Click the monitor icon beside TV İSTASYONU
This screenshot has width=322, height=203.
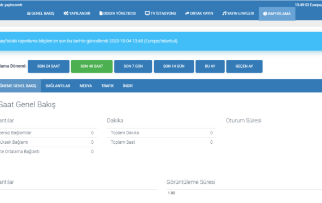(147, 14)
